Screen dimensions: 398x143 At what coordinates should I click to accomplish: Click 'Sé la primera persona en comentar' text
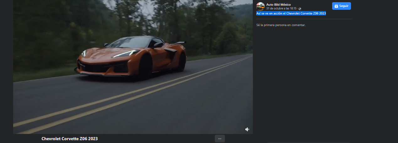[281, 25]
